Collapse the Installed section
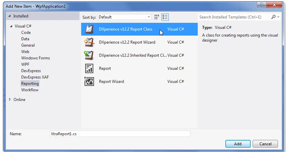Image resolution: width=286 pixels, height=152 pixels. click(x=9, y=16)
